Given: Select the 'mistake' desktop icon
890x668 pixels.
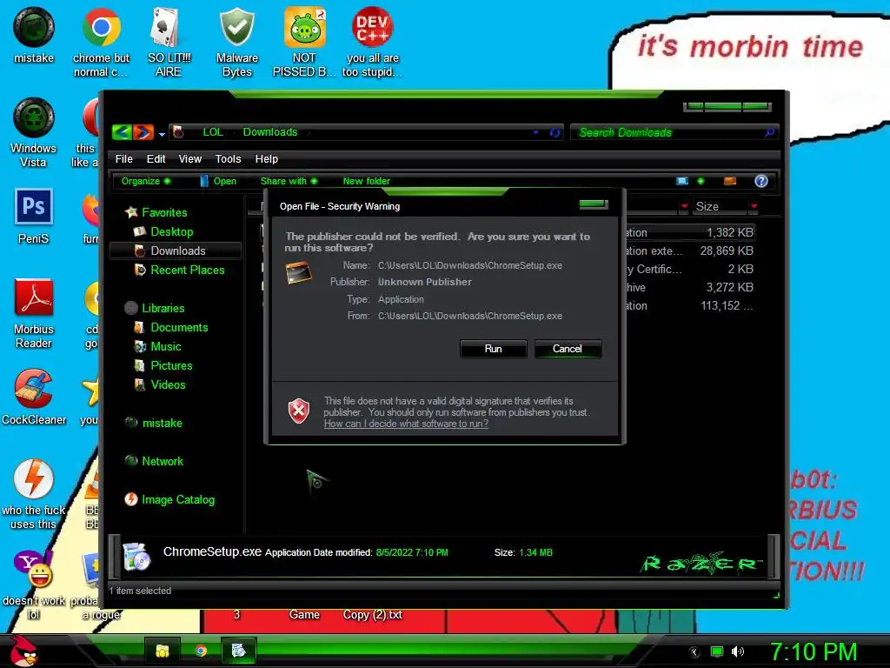Looking at the screenshot, I should point(34,35).
